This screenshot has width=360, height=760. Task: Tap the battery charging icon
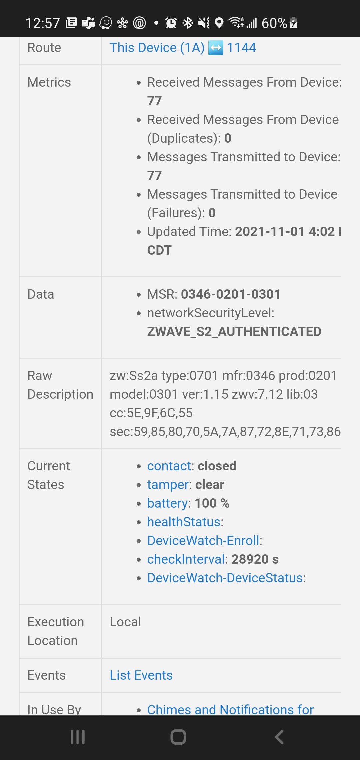coord(294,23)
